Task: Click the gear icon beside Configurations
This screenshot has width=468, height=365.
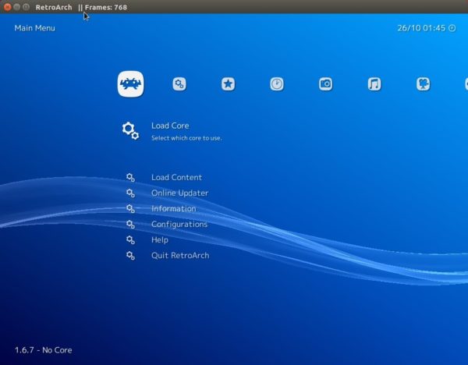Action: (x=130, y=224)
